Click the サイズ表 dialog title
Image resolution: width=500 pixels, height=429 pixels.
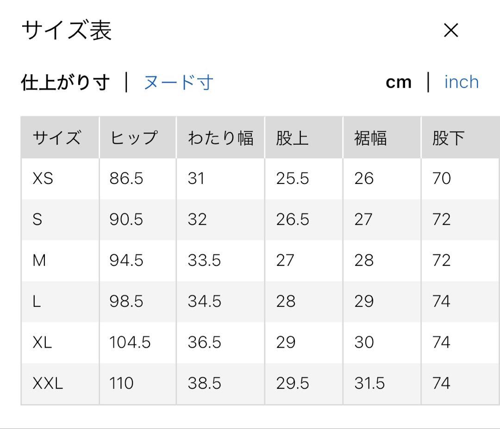[x=67, y=31]
